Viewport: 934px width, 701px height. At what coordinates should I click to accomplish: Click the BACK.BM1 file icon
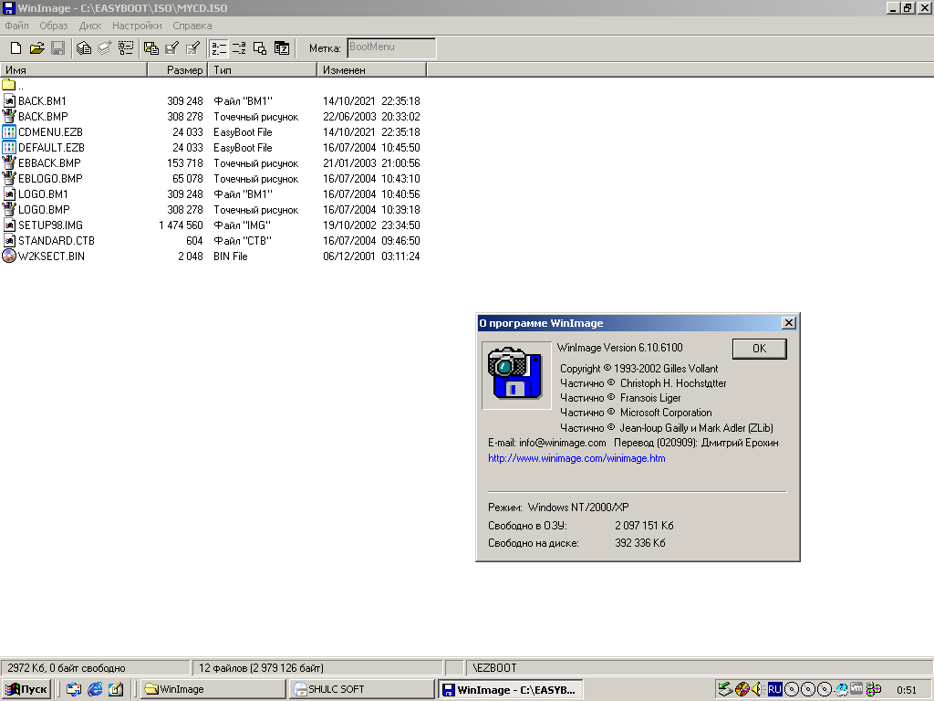(9, 100)
